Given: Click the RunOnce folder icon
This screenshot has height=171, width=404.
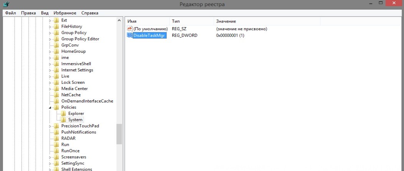Looking at the screenshot, I should click(x=56, y=151).
